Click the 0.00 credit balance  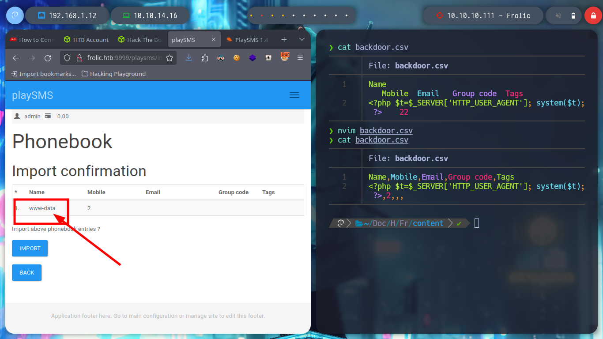click(x=63, y=116)
